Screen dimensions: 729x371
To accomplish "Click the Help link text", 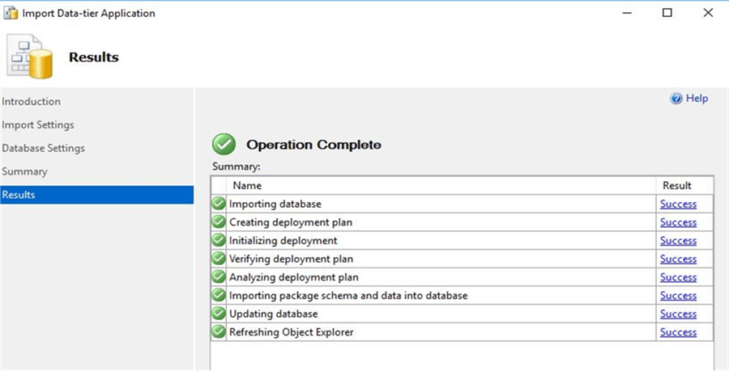I will point(697,99).
